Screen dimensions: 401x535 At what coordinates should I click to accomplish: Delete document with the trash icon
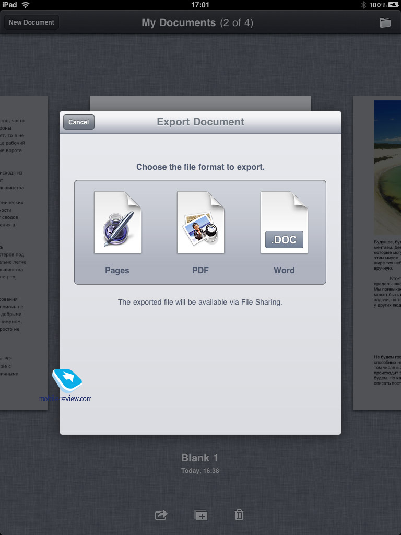click(239, 515)
